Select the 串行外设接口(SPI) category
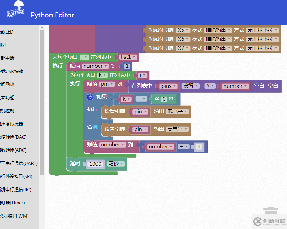Screen dimensions: 287x229 click(x=17, y=176)
